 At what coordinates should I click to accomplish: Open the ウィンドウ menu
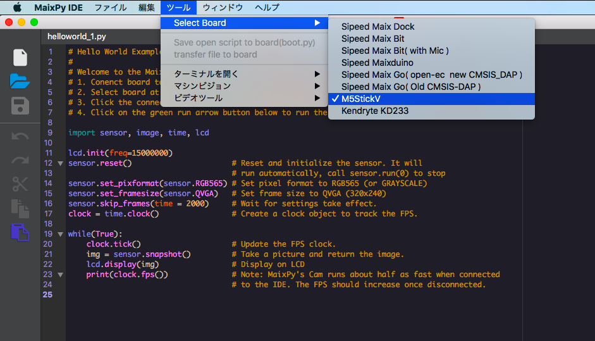[223, 7]
